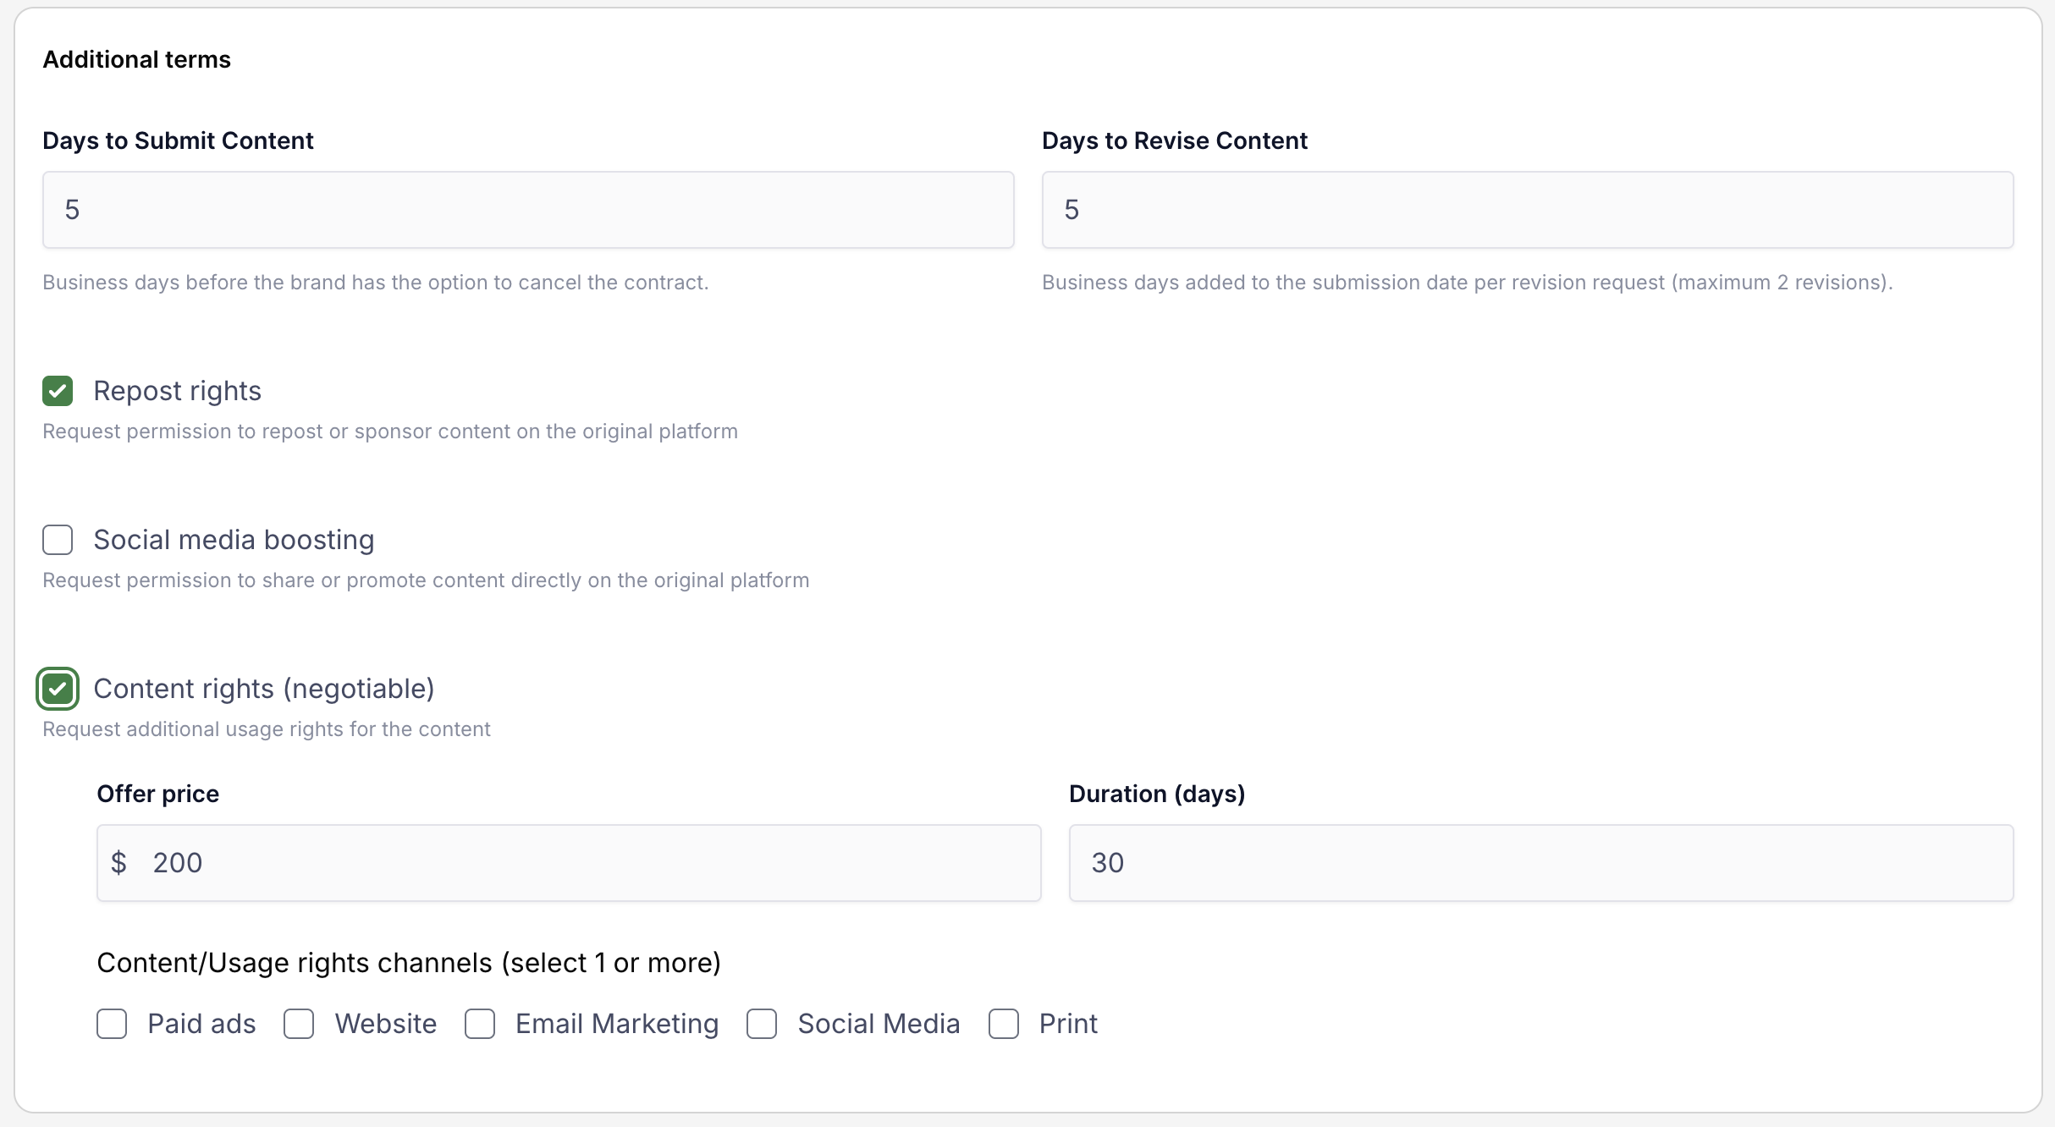This screenshot has width=2055, height=1127.
Task: Focus the Days to Revise Content field
Action: click(x=1527, y=210)
